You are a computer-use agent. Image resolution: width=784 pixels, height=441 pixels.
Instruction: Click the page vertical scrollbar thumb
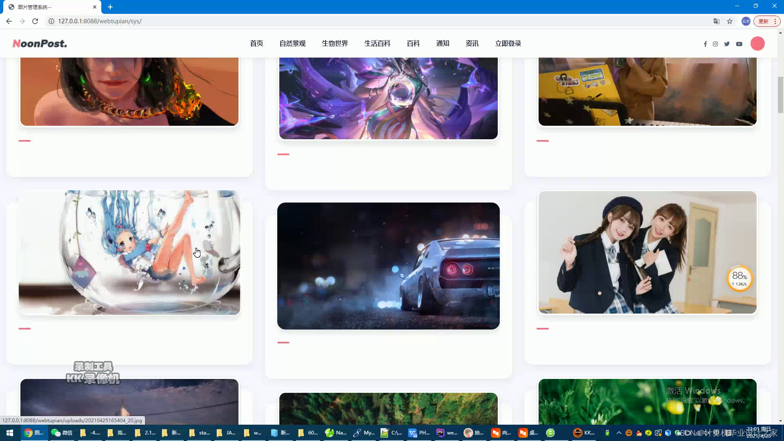780,95
